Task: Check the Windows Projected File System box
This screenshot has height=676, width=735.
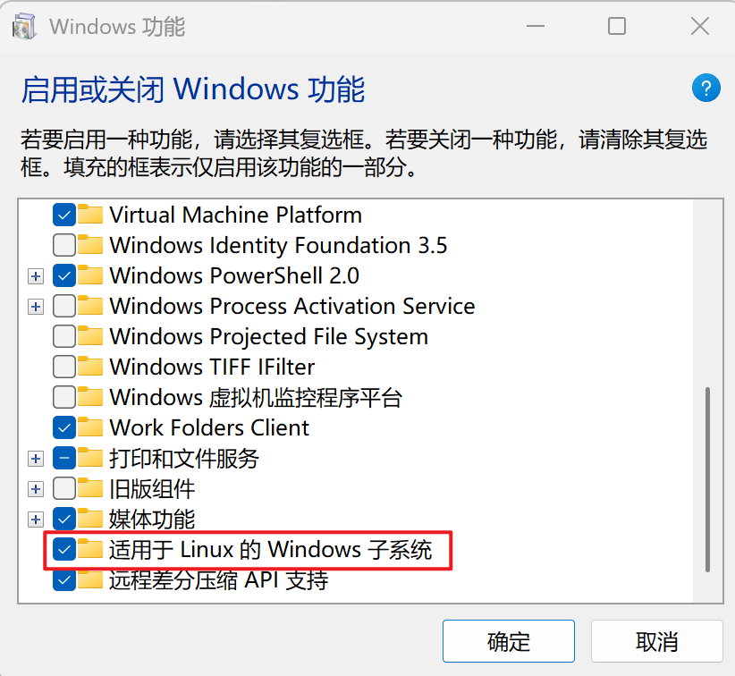Action: coord(64,336)
